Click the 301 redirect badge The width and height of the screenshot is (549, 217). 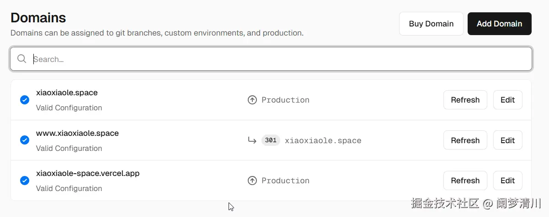coord(271,140)
